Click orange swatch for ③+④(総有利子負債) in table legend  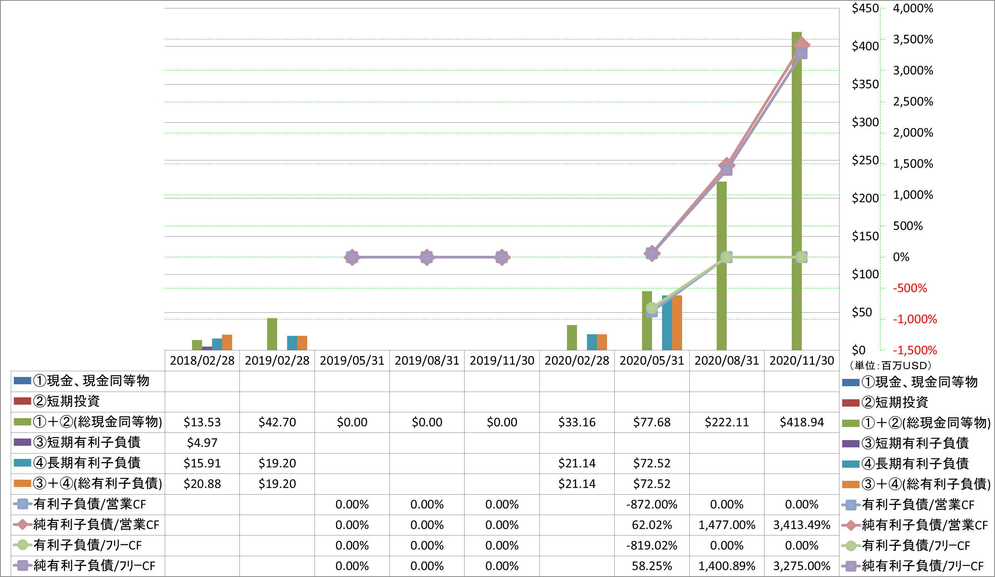coord(22,484)
